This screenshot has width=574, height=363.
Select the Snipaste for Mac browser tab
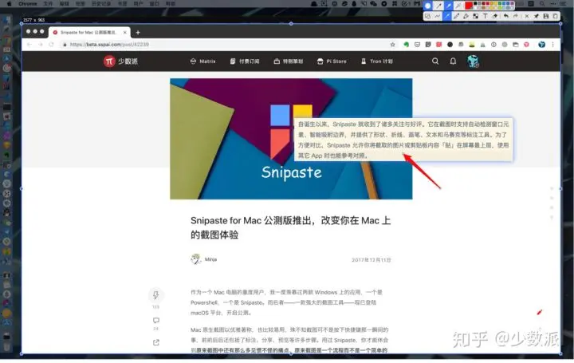[89, 33]
